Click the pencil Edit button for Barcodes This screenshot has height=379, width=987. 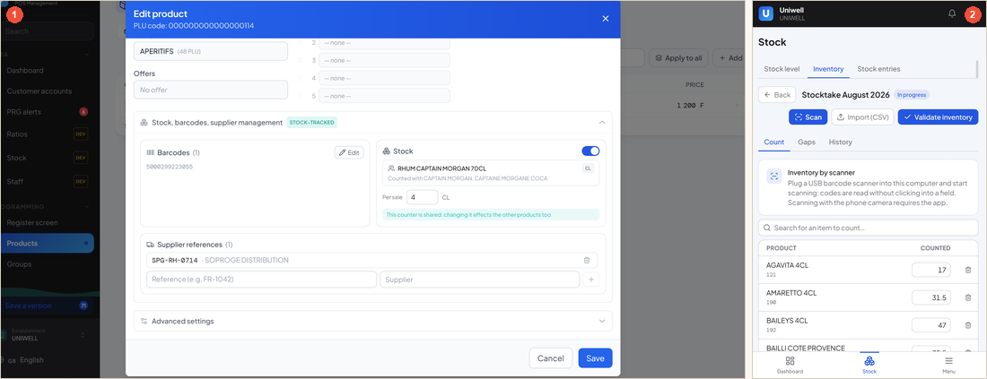[349, 152]
